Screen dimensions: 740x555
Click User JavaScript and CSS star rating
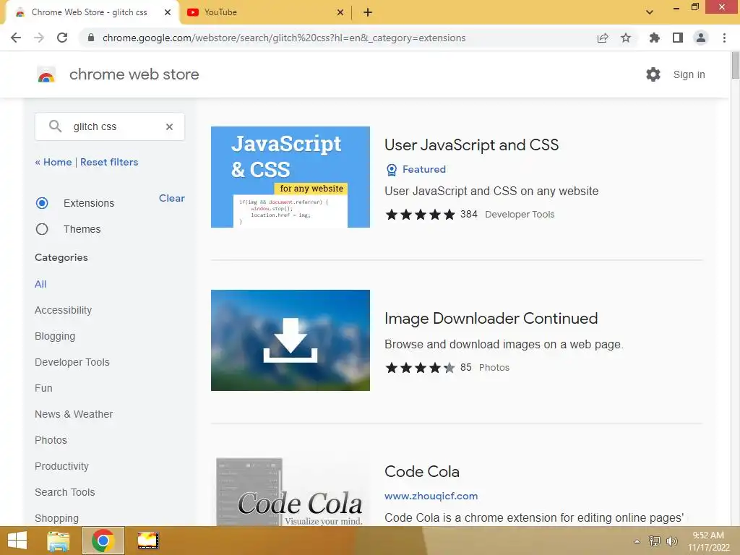(x=420, y=215)
